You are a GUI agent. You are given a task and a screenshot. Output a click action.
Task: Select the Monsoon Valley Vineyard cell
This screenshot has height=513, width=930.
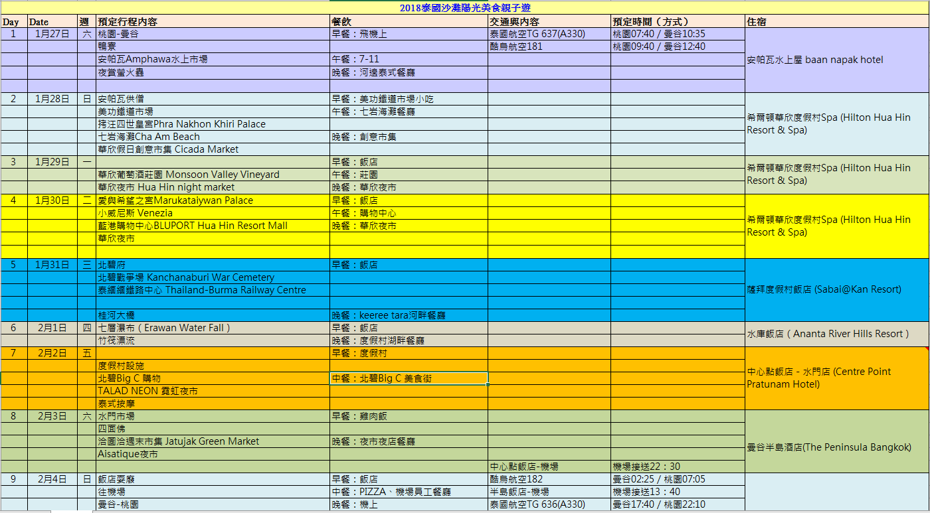[x=212, y=175]
